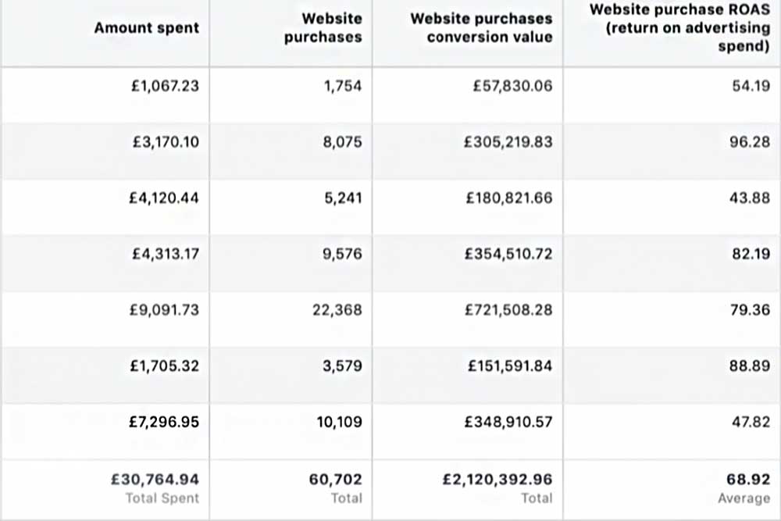The image size is (781, 521).
Task: Select Website purchases conversion value header
Action: pyautogui.click(x=481, y=28)
